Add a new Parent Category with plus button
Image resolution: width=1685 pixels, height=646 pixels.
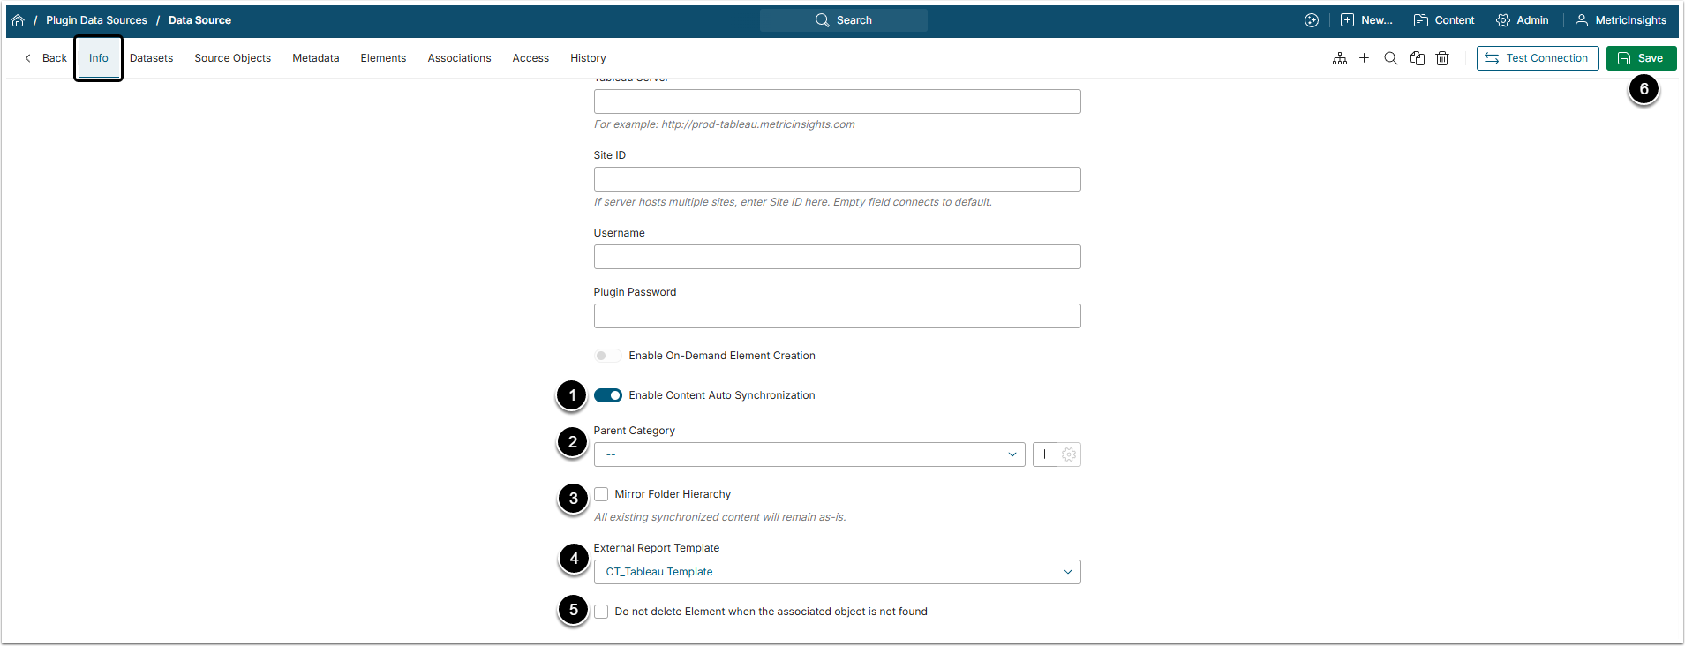click(1044, 454)
